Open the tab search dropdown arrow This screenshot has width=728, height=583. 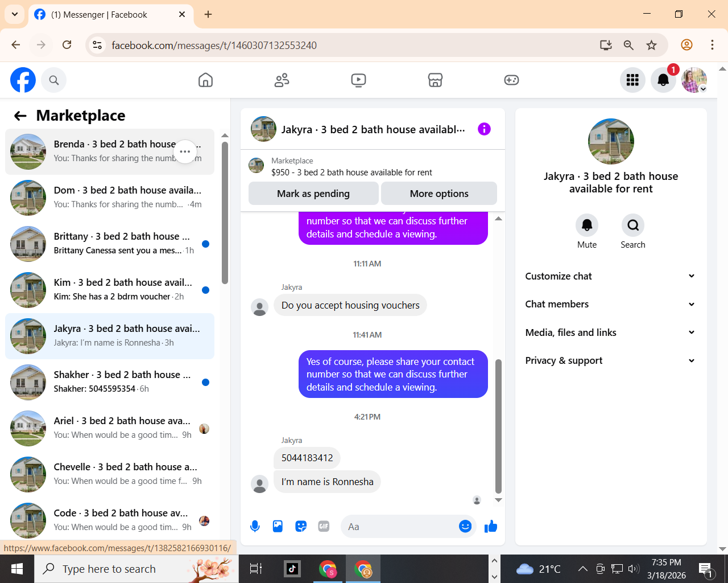(14, 14)
